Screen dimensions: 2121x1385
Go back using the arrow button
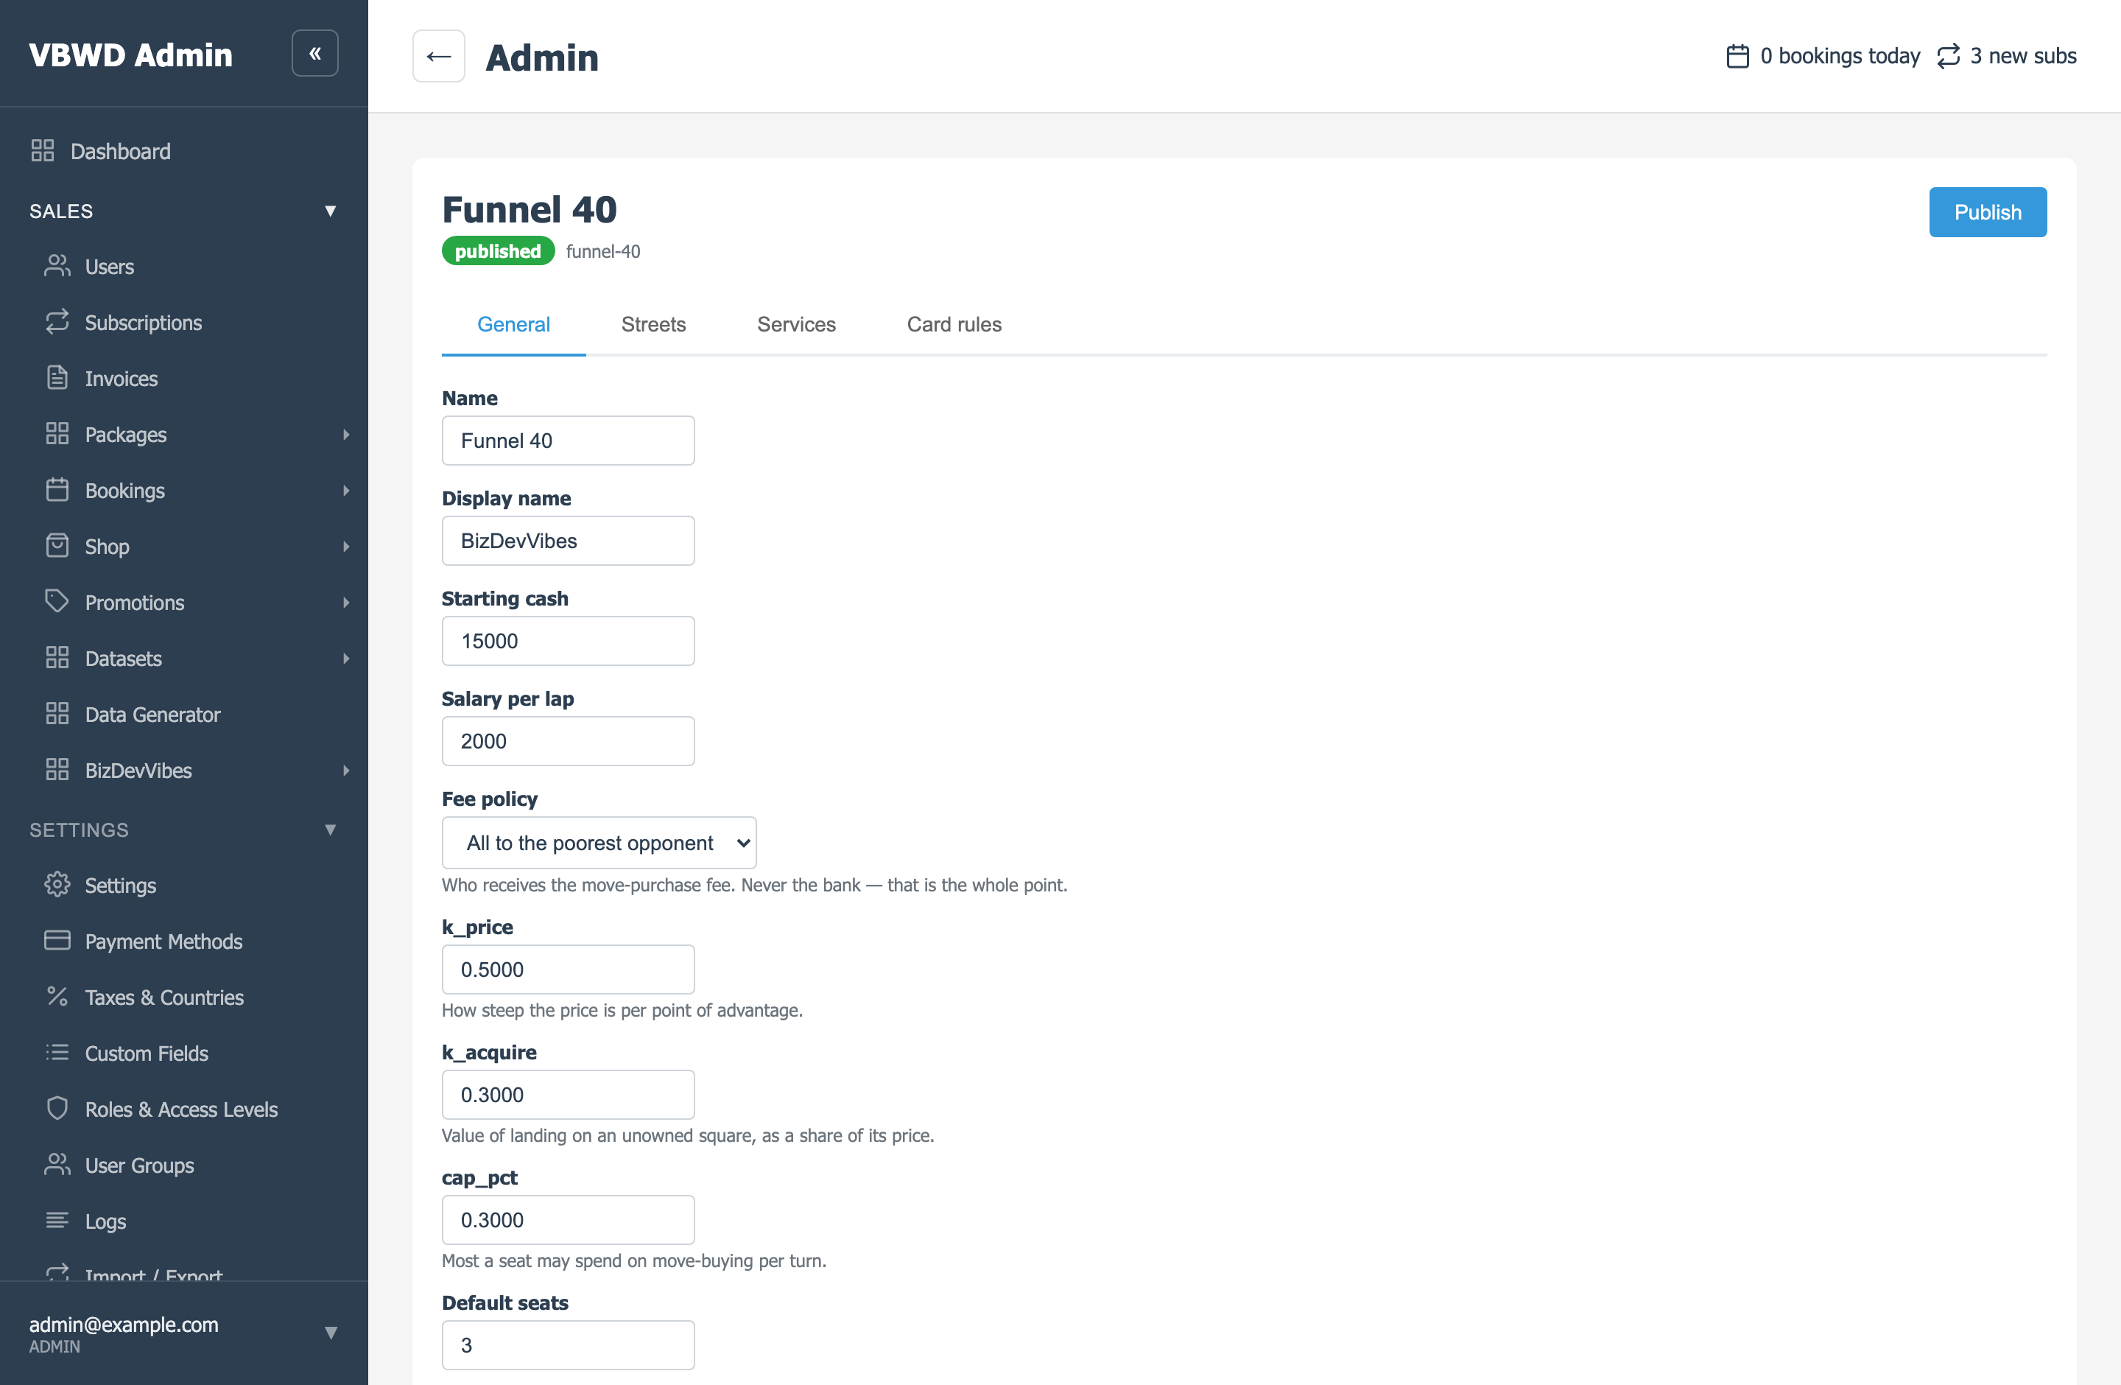[x=438, y=56]
